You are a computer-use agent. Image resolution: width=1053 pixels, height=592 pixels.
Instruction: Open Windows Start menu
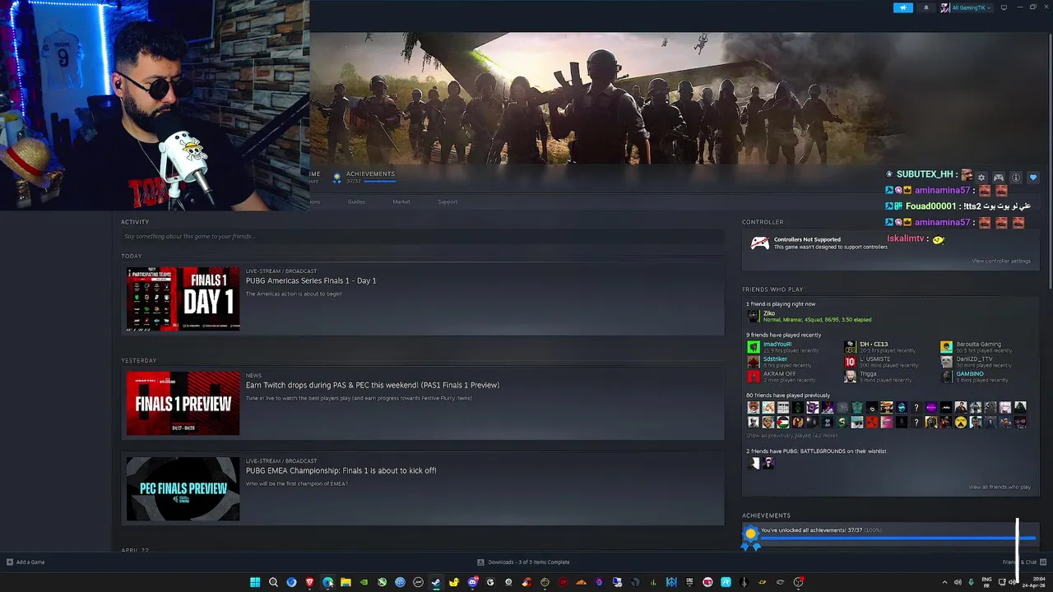(x=255, y=582)
